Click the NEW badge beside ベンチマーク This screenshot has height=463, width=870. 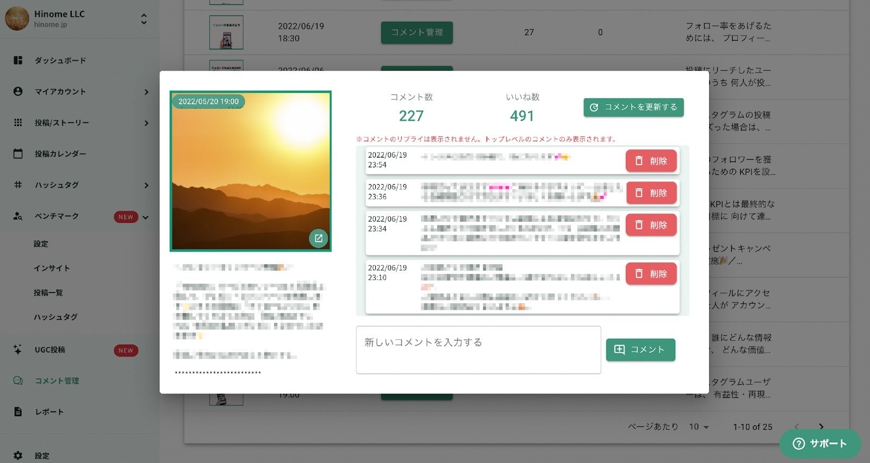coord(126,217)
